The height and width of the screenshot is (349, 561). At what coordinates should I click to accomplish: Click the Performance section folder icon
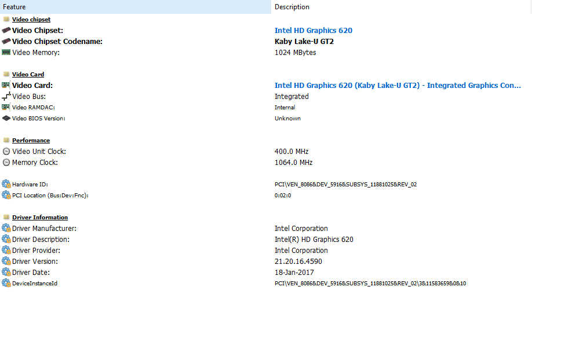pos(6,140)
